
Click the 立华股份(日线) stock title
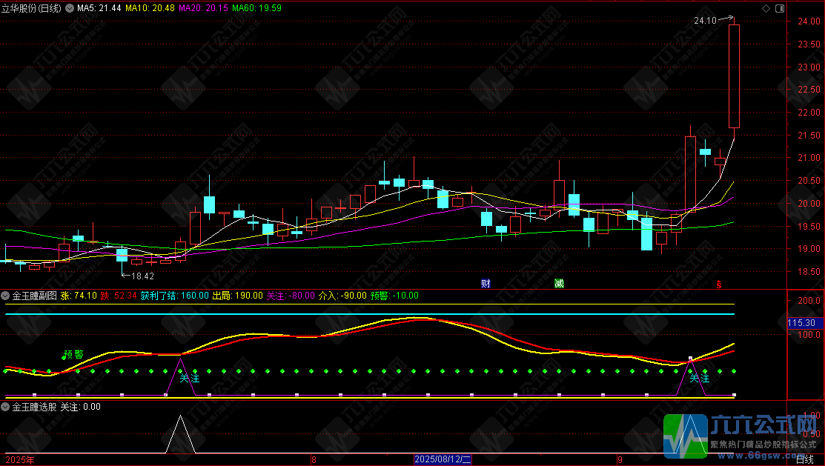(32, 8)
